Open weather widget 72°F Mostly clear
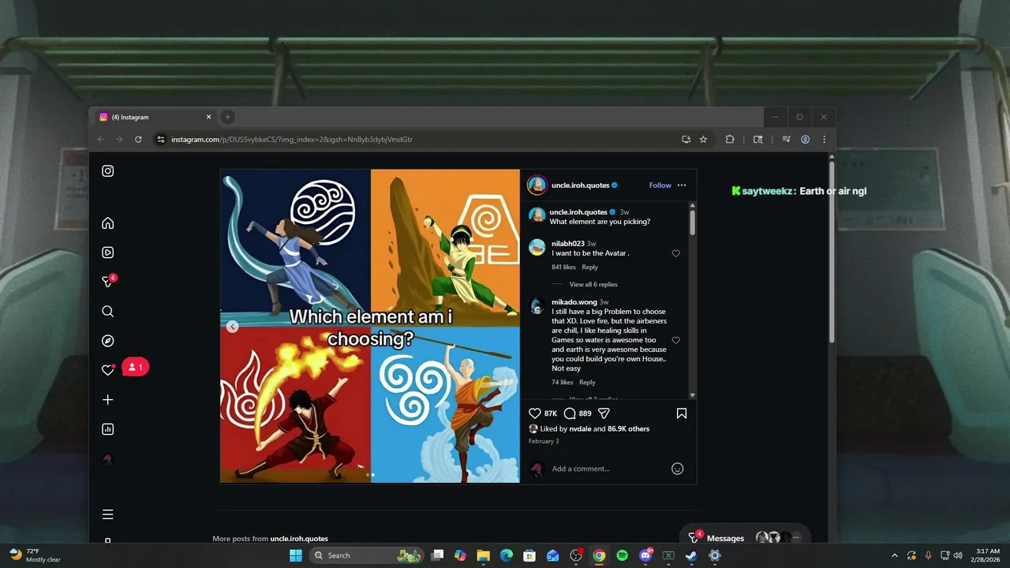 pyautogui.click(x=36, y=555)
